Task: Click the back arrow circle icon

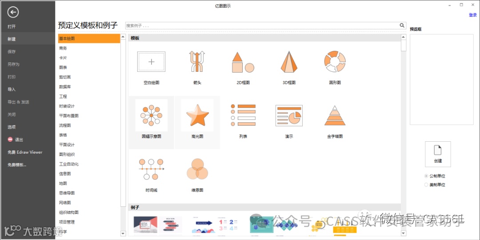Action: click(13, 12)
